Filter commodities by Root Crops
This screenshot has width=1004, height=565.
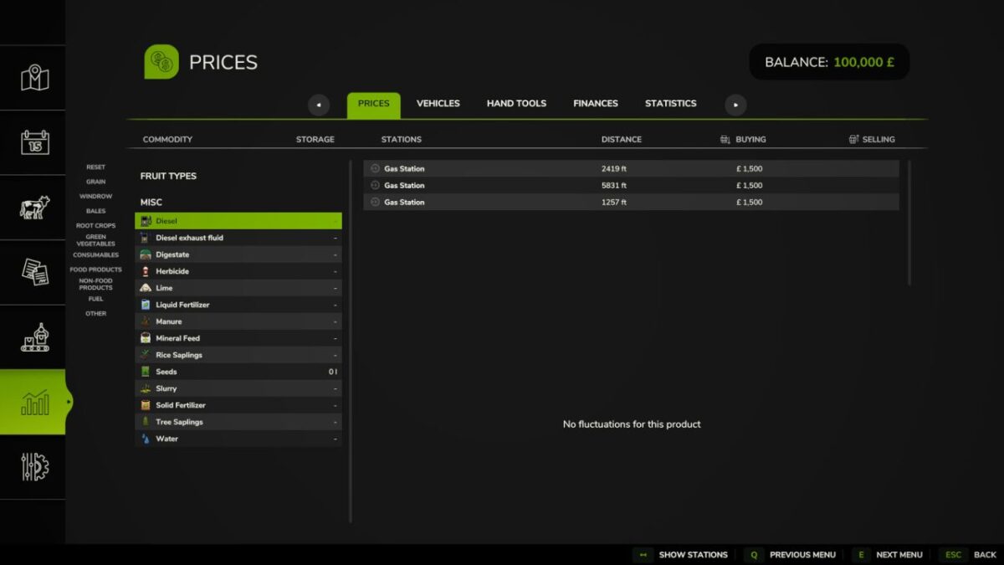coord(96,226)
